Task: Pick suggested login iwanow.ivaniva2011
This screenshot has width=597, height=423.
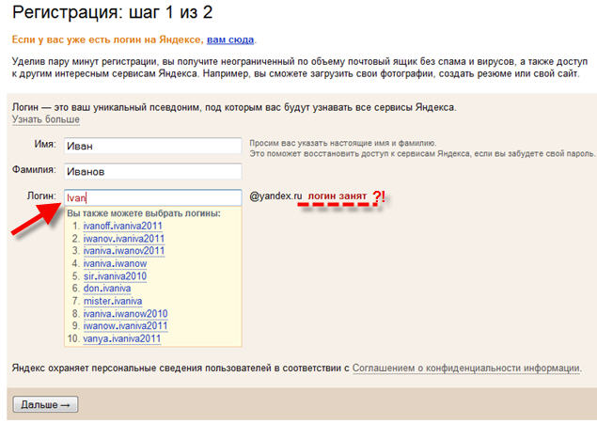Action: click(x=125, y=325)
